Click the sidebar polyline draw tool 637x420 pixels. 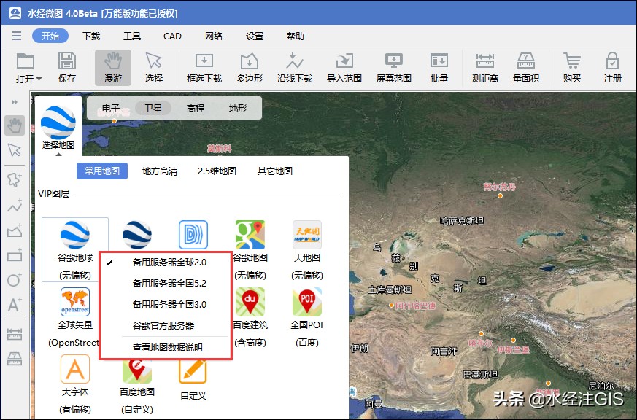click(x=15, y=206)
